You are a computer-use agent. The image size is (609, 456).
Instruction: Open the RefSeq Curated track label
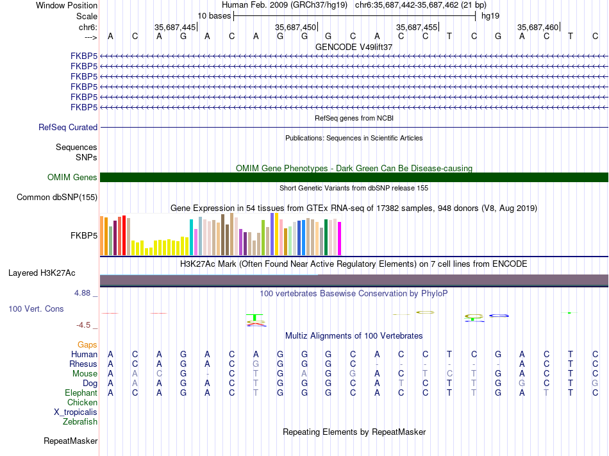68,128
